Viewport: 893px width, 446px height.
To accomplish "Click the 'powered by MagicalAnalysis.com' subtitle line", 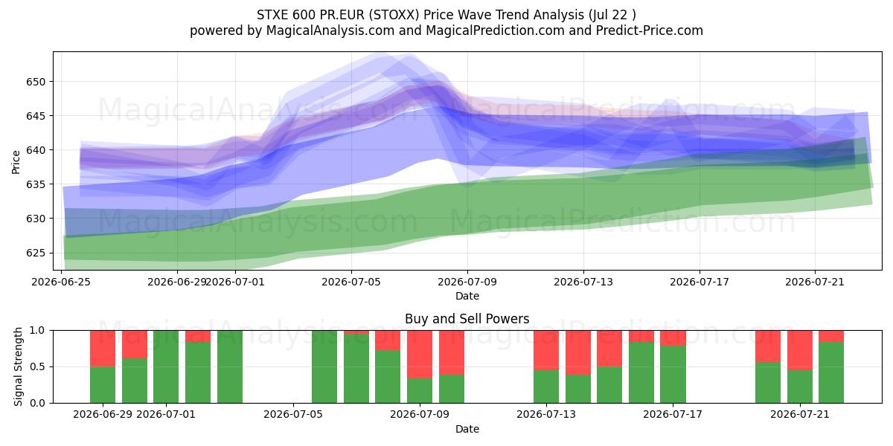I will pos(446,30).
